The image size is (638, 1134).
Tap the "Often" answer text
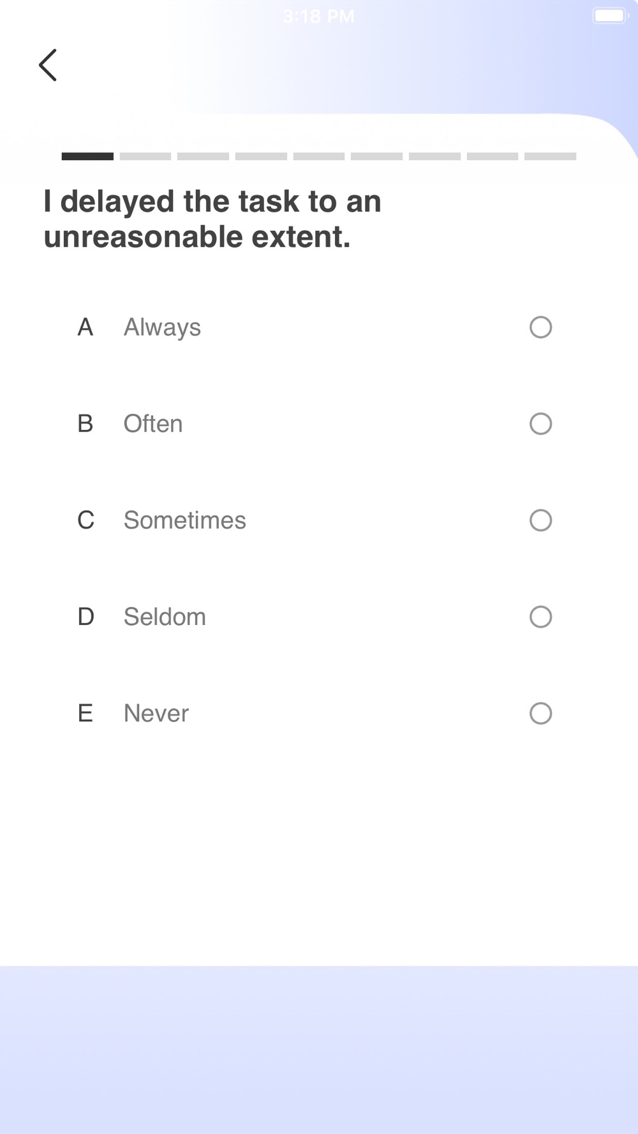pos(153,423)
